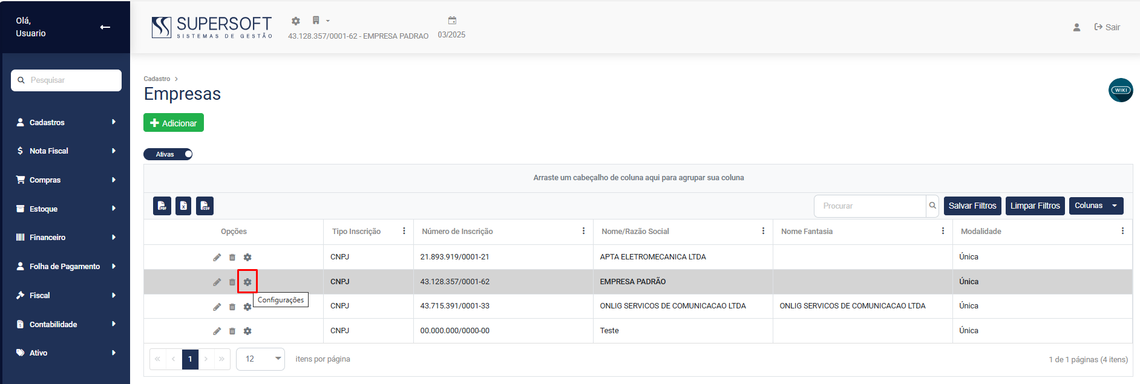Click the green Adicionar button
Image resolution: width=1140 pixels, height=384 pixels.
174,123
